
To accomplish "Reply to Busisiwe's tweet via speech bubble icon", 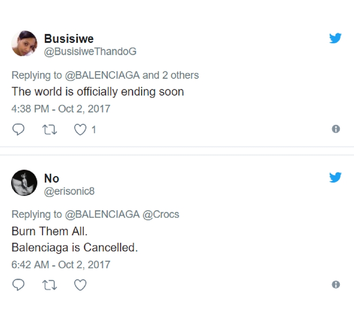I will (x=17, y=129).
